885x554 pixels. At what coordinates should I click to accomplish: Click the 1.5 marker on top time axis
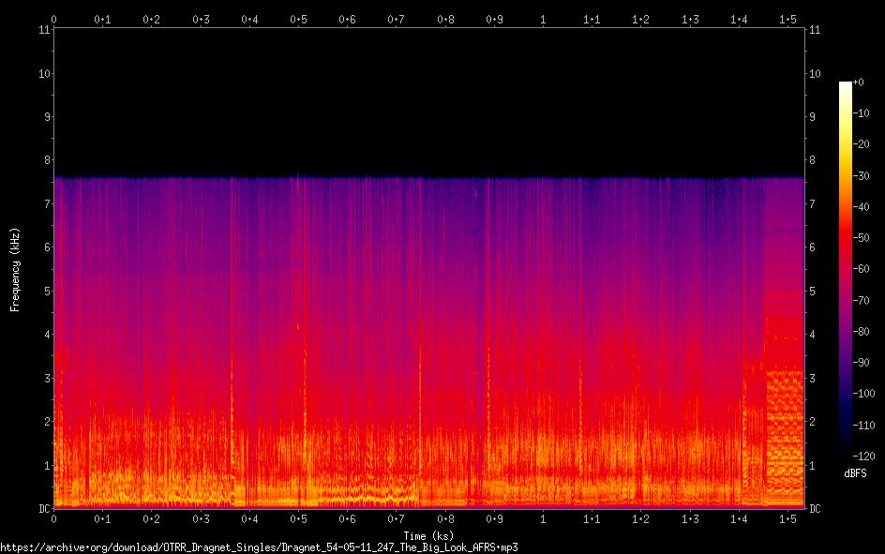coord(787,19)
